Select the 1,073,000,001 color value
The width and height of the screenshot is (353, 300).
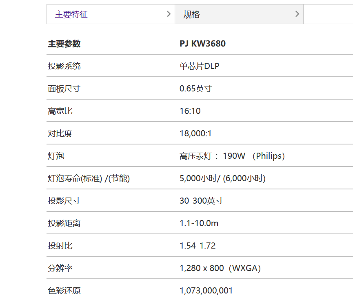[206, 291]
